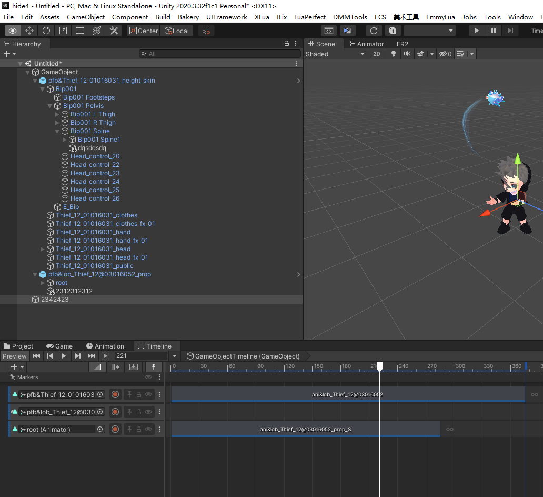Collapse the Untitled scene
Screen dimensions: 543x497
click(x=20, y=64)
